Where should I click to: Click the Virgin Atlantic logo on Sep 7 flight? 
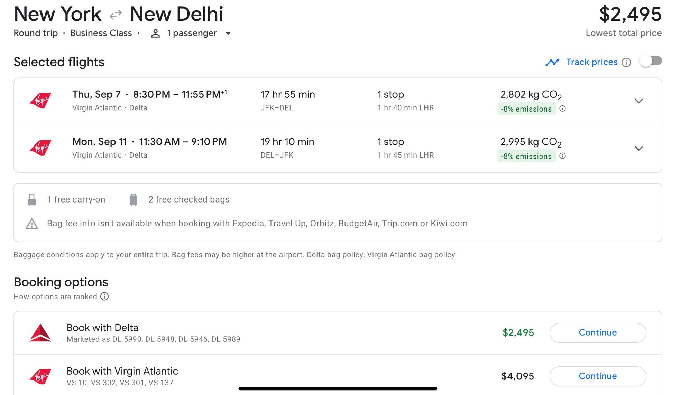pyautogui.click(x=40, y=101)
